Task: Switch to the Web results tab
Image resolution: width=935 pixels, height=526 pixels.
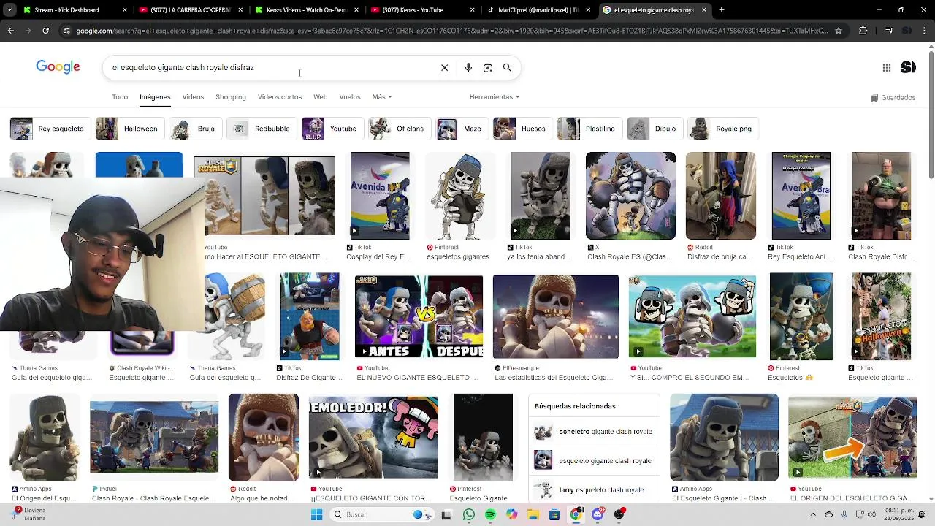Action: [320, 97]
